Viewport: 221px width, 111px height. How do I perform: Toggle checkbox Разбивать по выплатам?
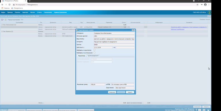(x=94, y=50)
